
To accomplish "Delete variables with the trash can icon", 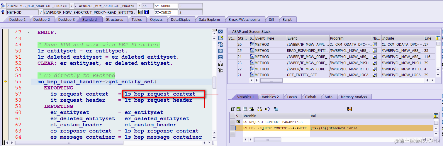I will [x=233, y=109].
